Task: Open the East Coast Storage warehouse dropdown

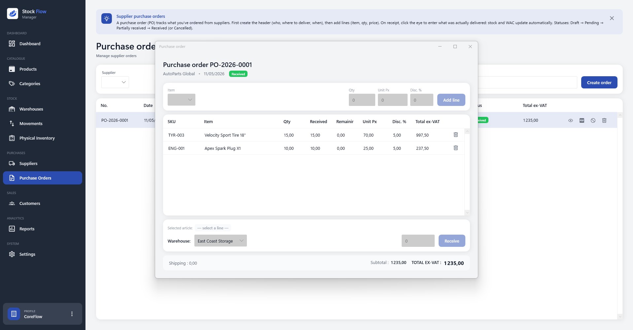Action: coord(220,241)
